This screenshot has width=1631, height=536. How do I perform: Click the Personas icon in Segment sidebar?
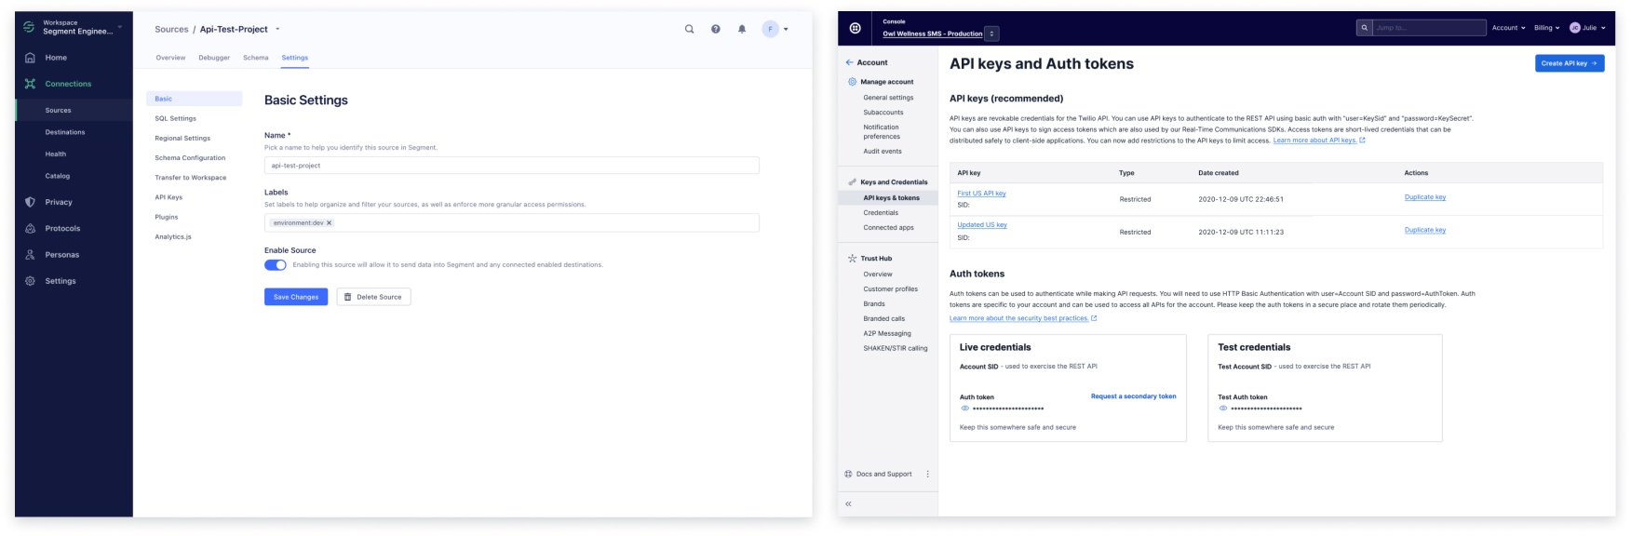(x=30, y=254)
